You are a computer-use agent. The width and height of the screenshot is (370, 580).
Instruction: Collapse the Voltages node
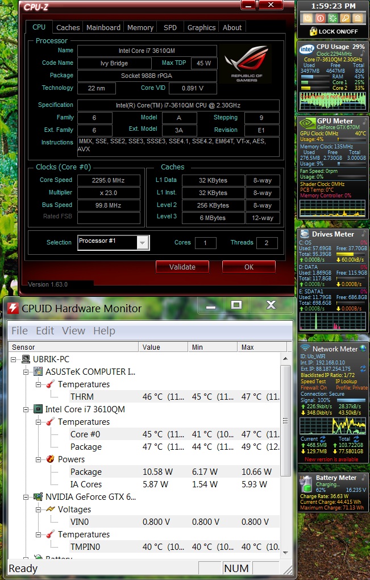coord(39,509)
